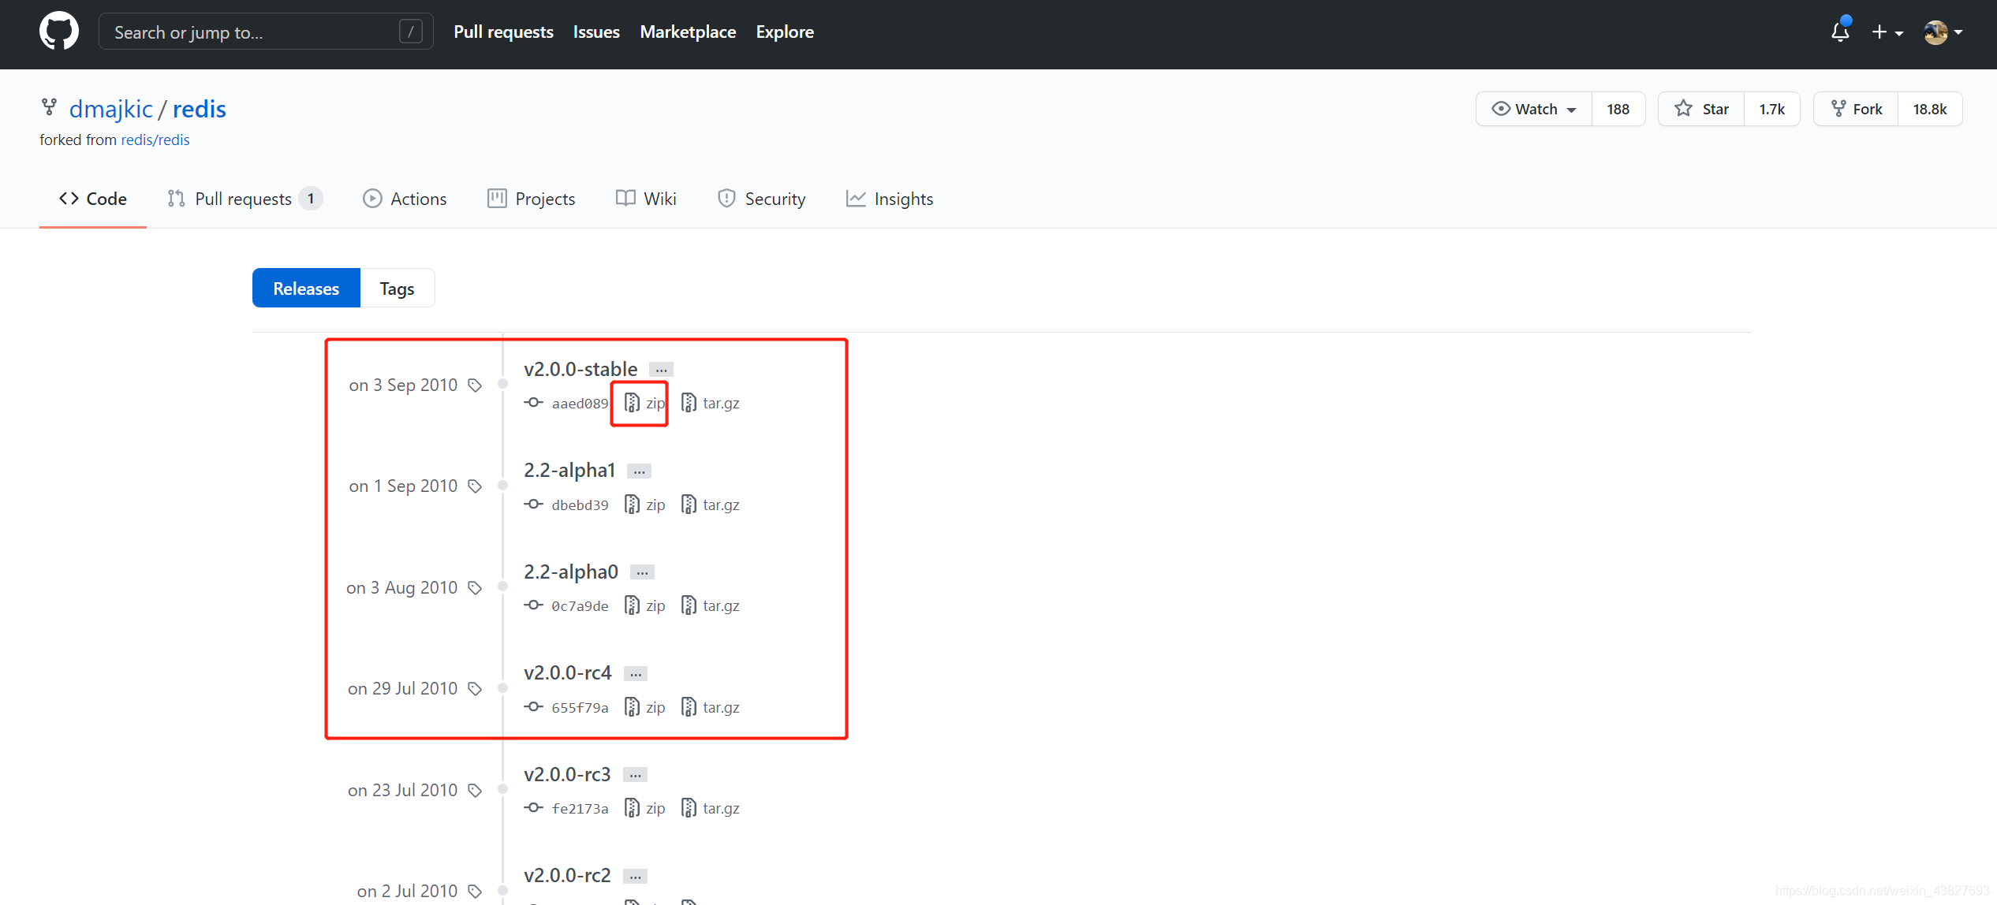Download the v2.0.0-rc4 zip archive
The image size is (1997, 905).
coord(645,707)
